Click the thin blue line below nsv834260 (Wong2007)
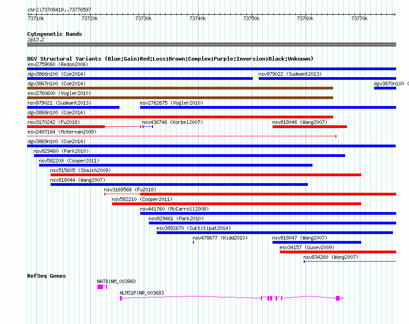 click(350, 262)
